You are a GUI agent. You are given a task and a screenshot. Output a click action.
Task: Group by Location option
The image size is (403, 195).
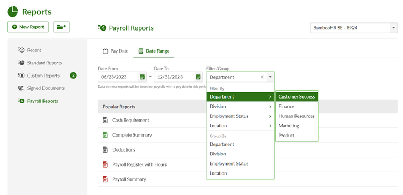coord(240,173)
